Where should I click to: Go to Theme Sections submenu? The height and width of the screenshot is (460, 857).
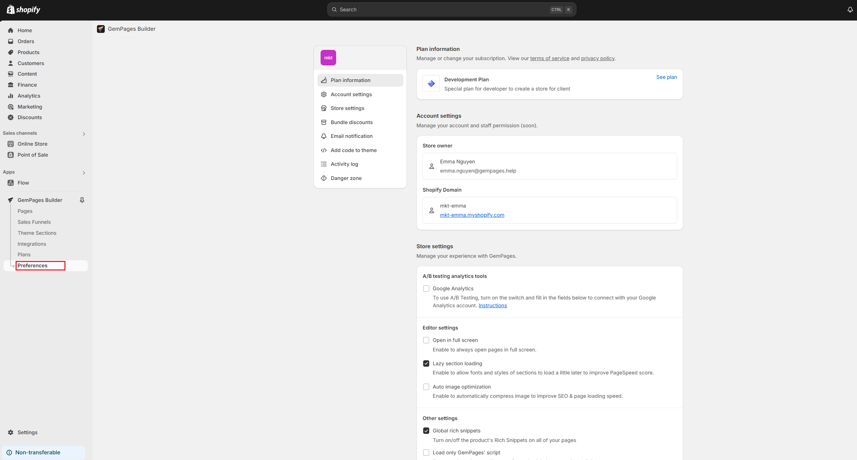coord(37,233)
